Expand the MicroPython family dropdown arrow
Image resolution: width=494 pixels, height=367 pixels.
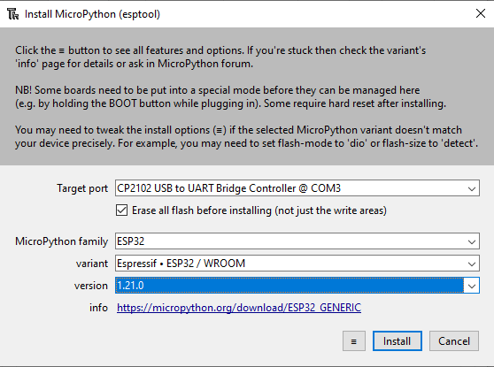pos(471,241)
